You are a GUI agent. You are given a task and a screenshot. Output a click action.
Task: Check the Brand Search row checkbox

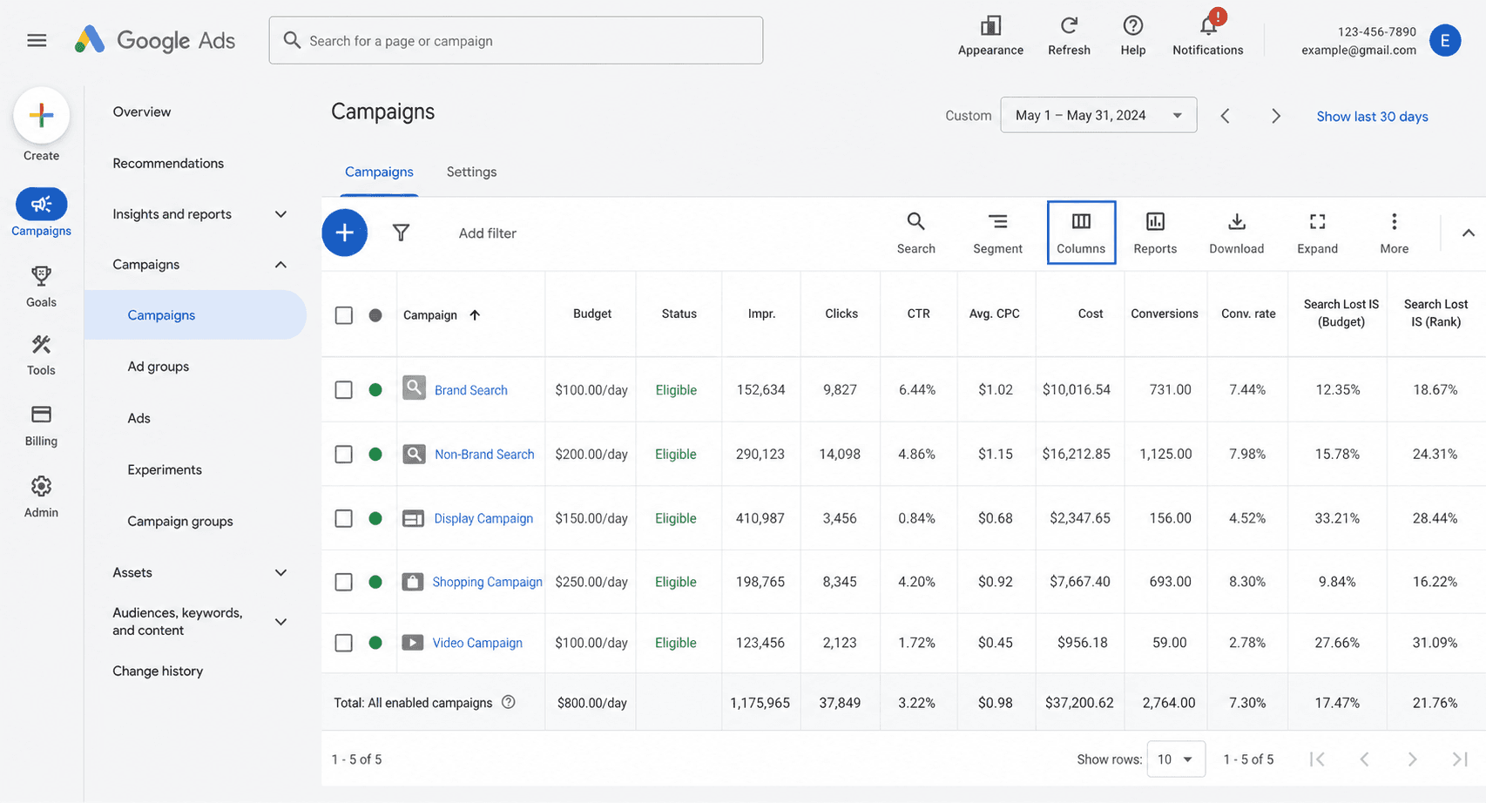(344, 389)
